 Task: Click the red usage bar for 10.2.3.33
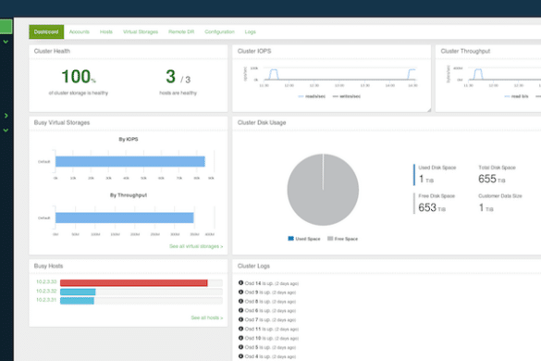click(x=134, y=283)
